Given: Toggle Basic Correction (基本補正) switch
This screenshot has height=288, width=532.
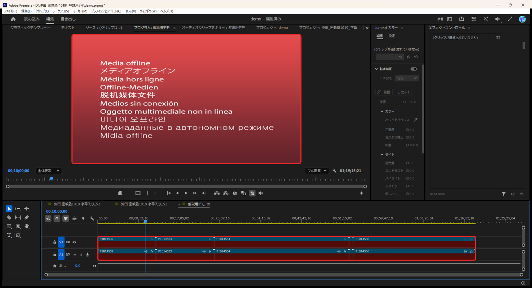Looking at the screenshot, I should [414, 69].
